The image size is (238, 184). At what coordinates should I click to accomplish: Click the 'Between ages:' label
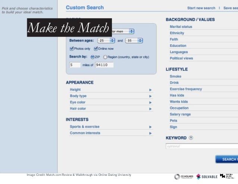[81, 41]
